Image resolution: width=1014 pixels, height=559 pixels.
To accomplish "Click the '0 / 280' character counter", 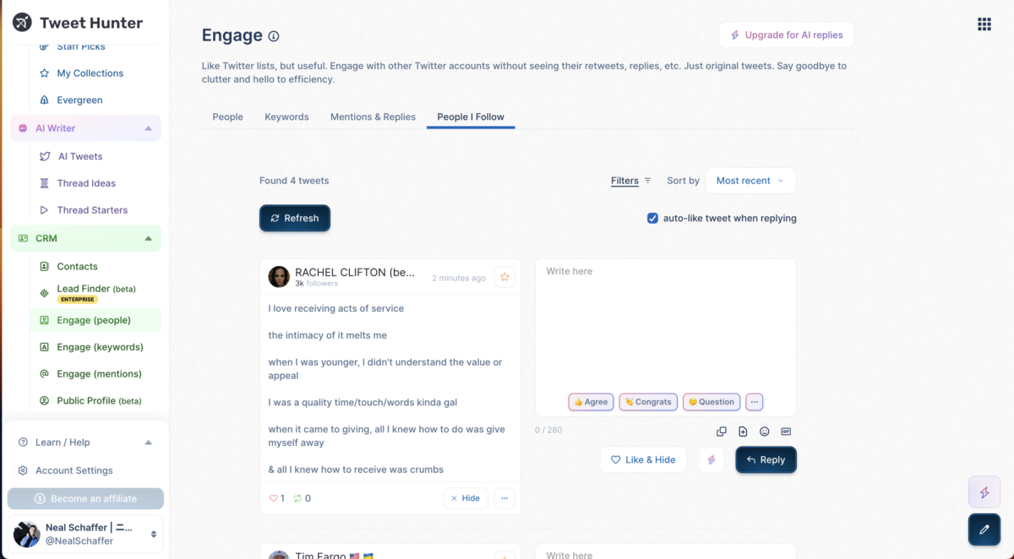I will 548,430.
